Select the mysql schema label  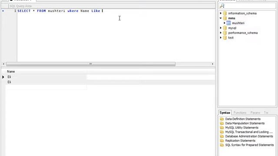[232, 28]
